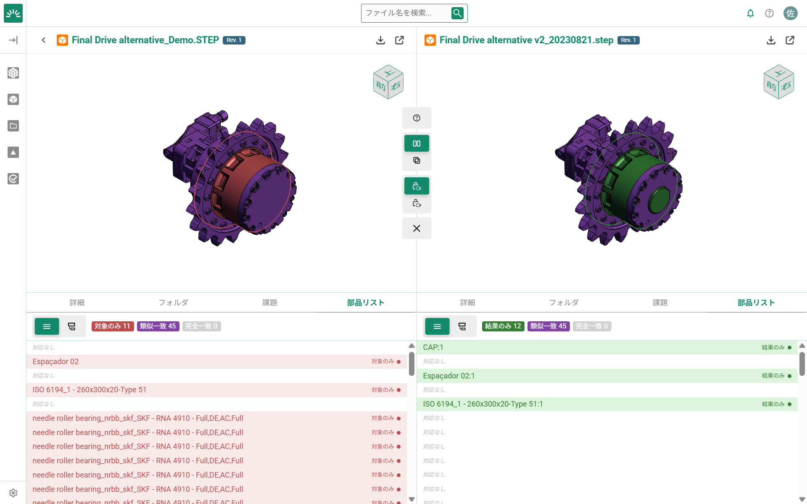Click the app logo home icon
The image size is (807, 504).
13,13
